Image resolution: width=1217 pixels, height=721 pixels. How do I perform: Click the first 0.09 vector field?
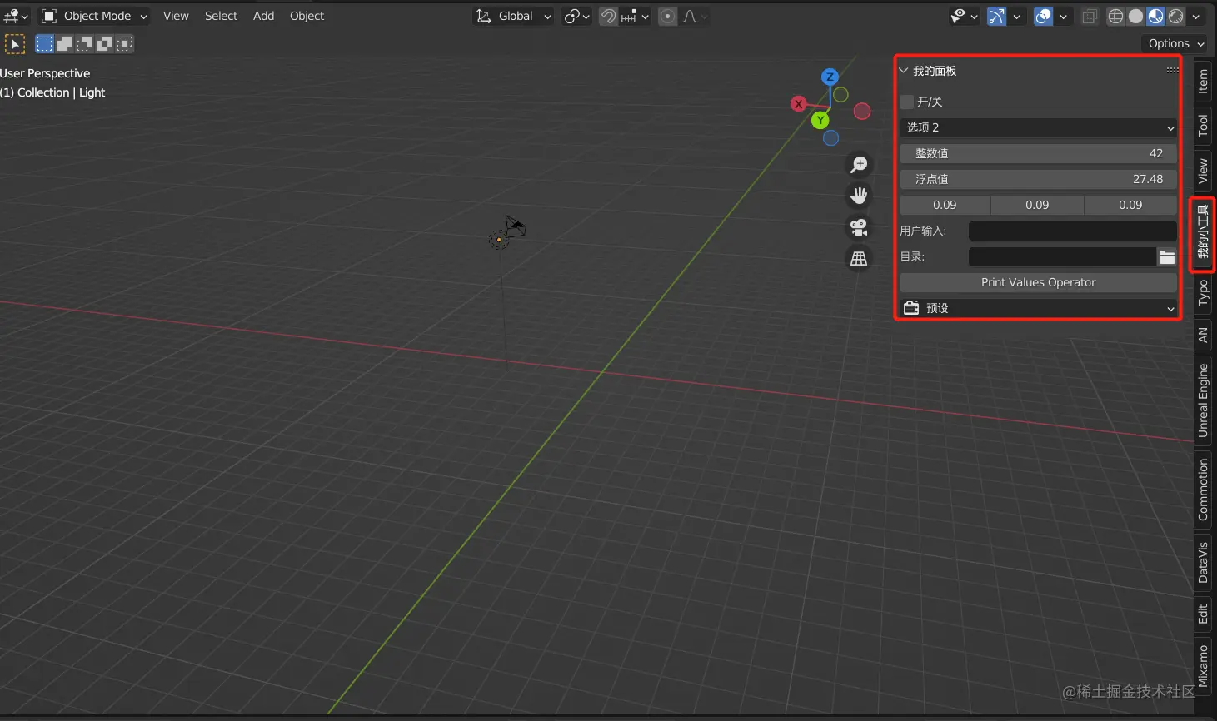[x=945, y=205]
